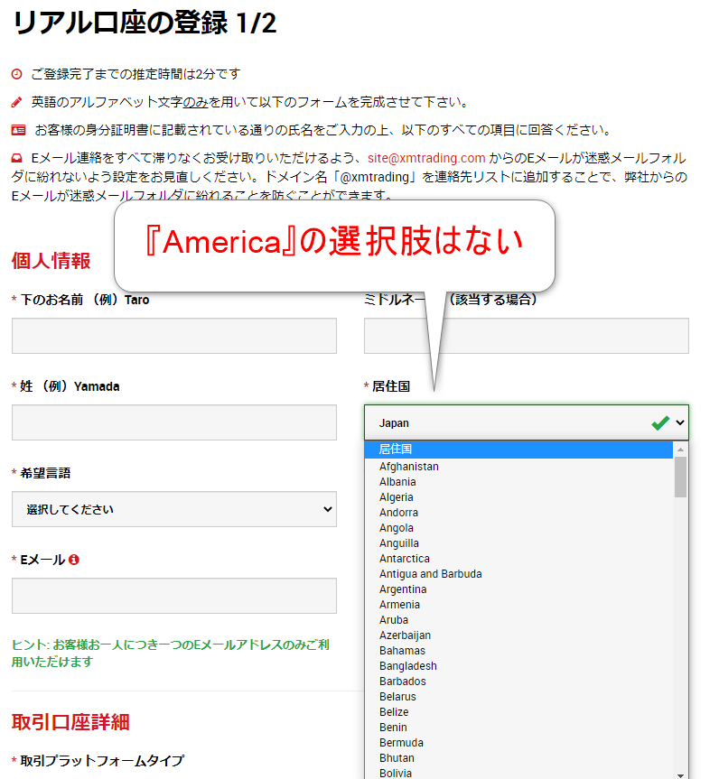Click the 取引口座詳細 section heading

70,723
